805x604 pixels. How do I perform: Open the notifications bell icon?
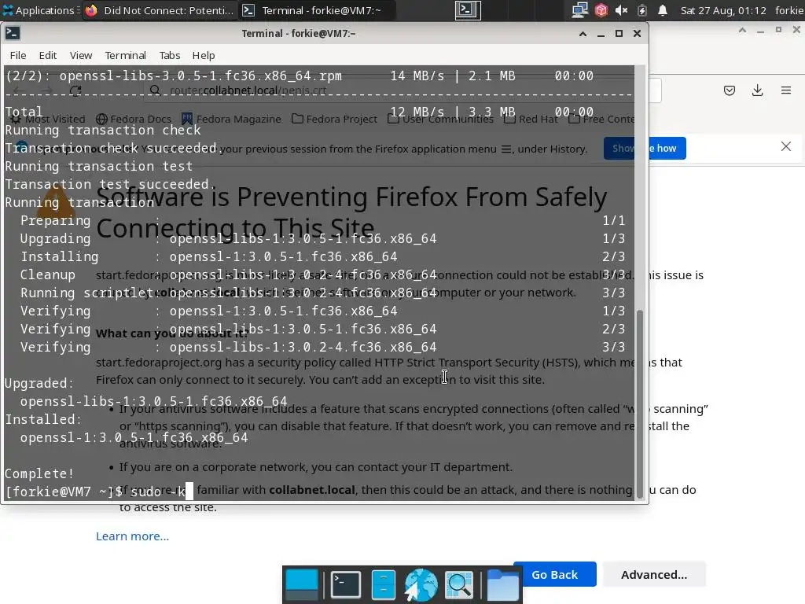tap(663, 10)
